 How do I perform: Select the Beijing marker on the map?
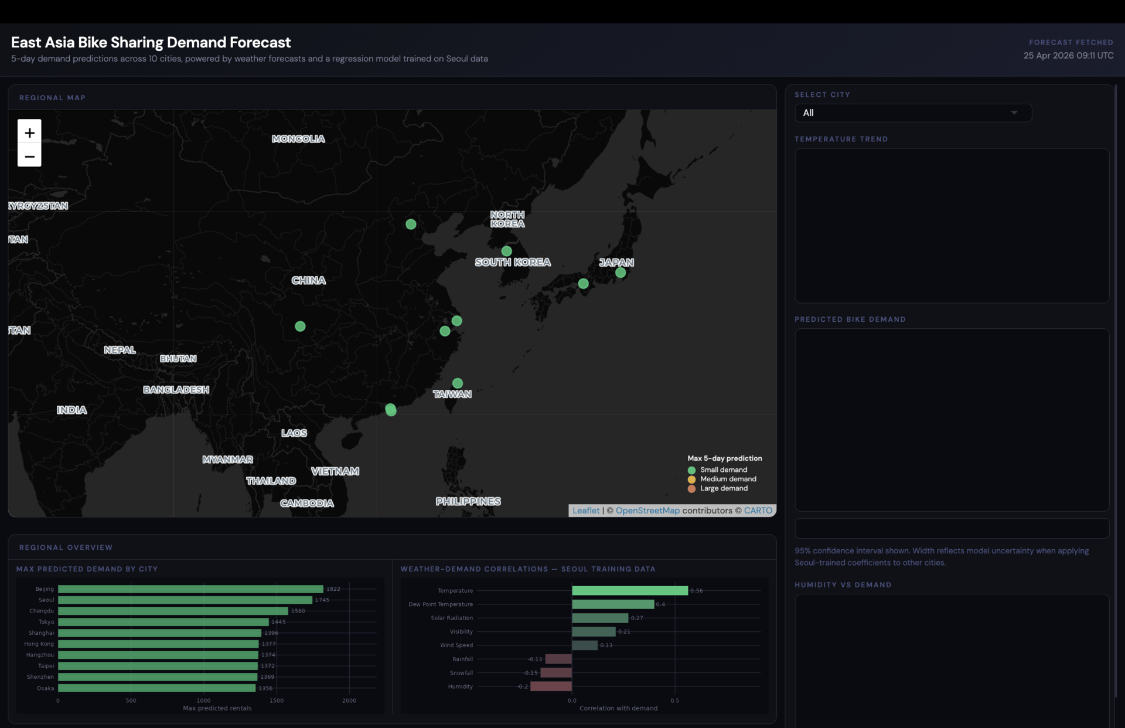(x=411, y=224)
